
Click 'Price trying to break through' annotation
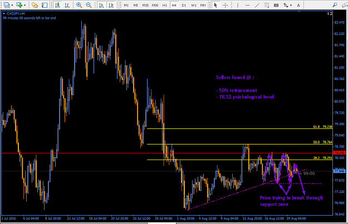coord(291,198)
